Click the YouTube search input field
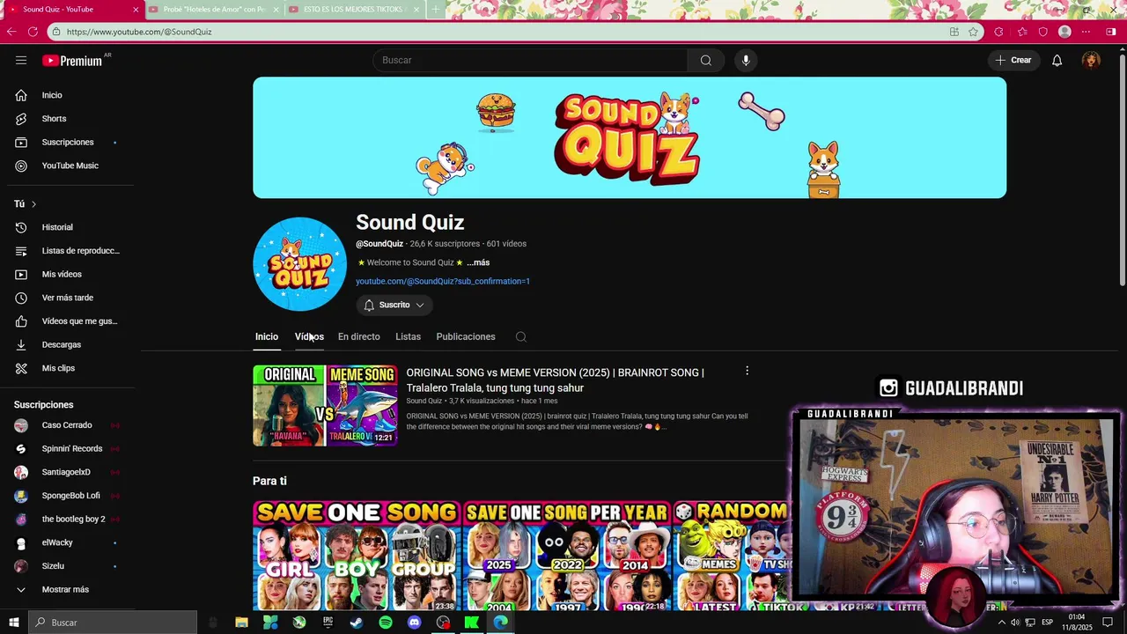 point(530,60)
